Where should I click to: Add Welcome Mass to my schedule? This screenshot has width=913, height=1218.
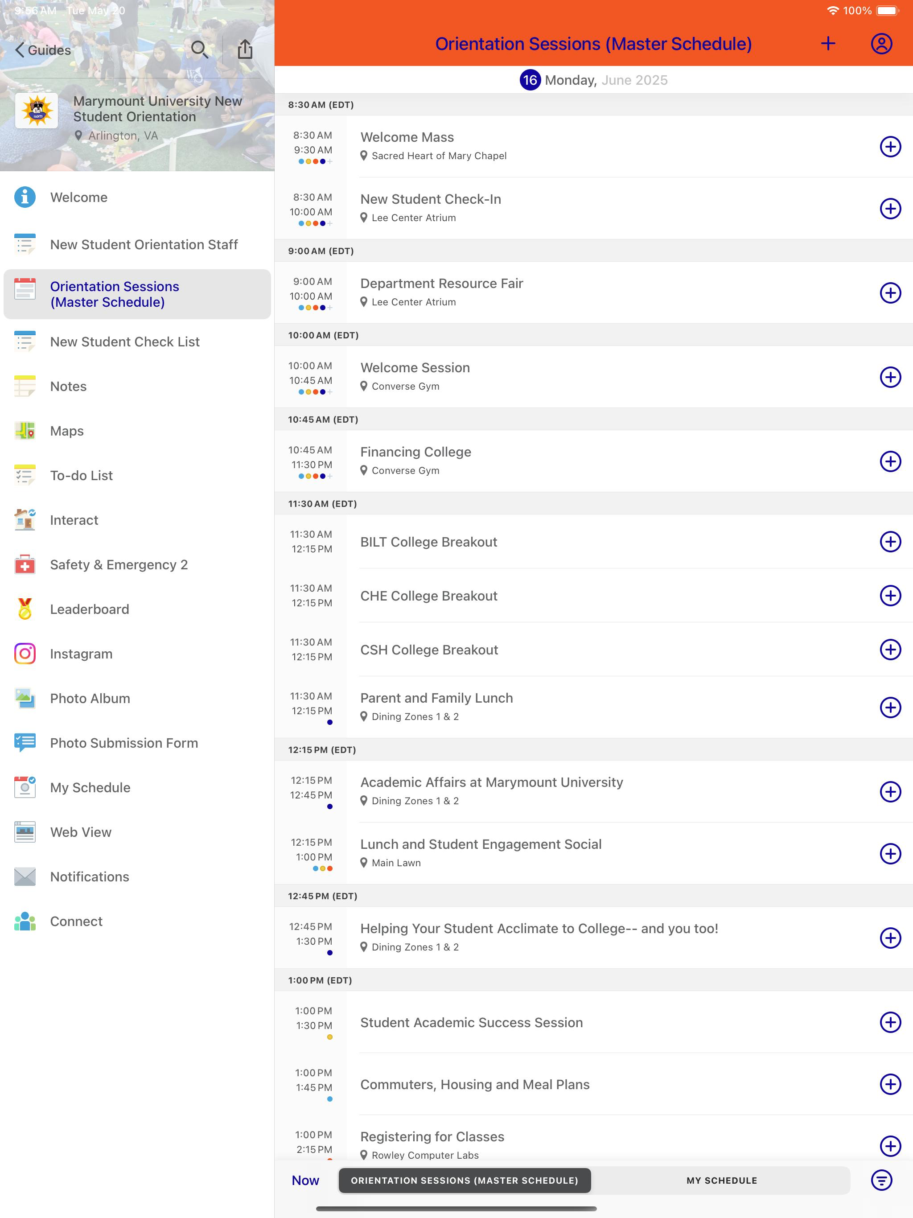[x=890, y=147]
